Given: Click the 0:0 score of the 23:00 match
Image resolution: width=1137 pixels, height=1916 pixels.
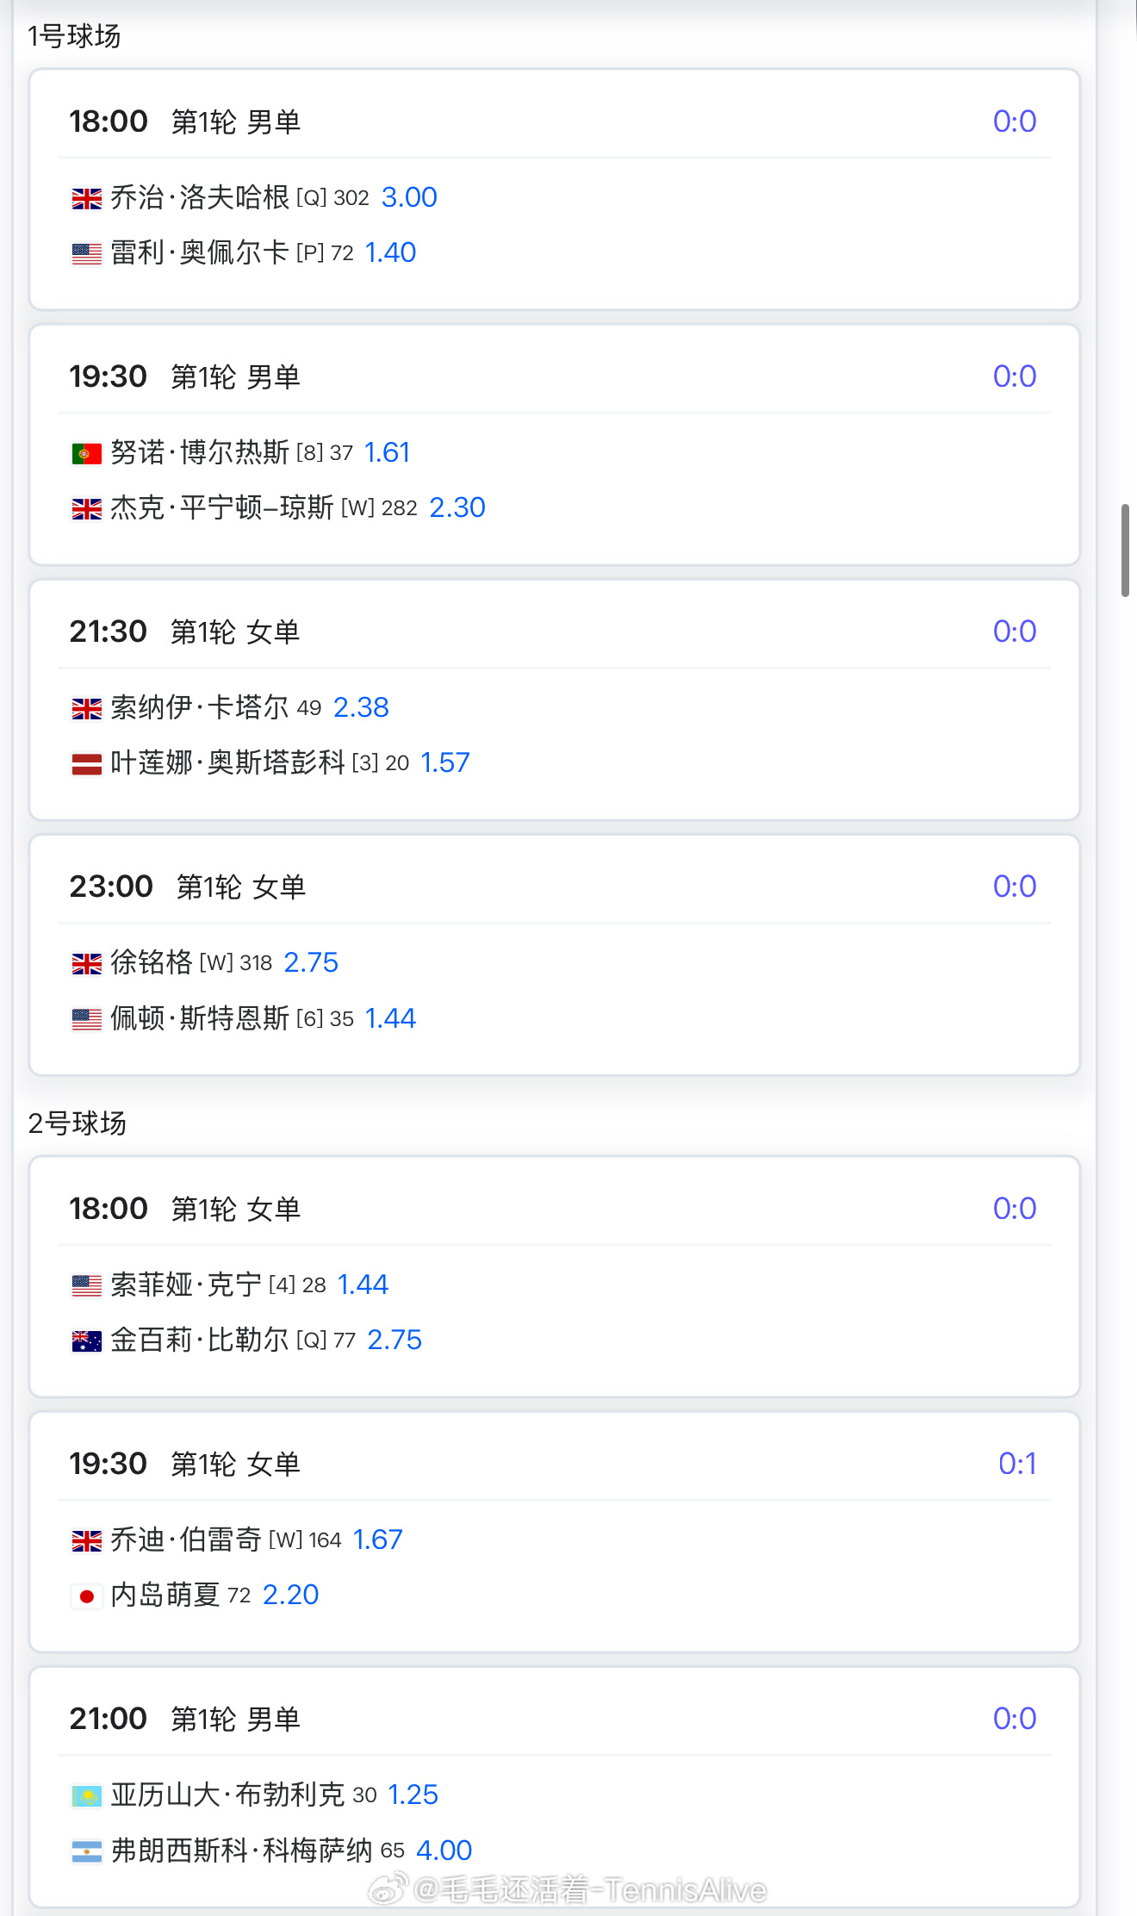Looking at the screenshot, I should [1015, 886].
